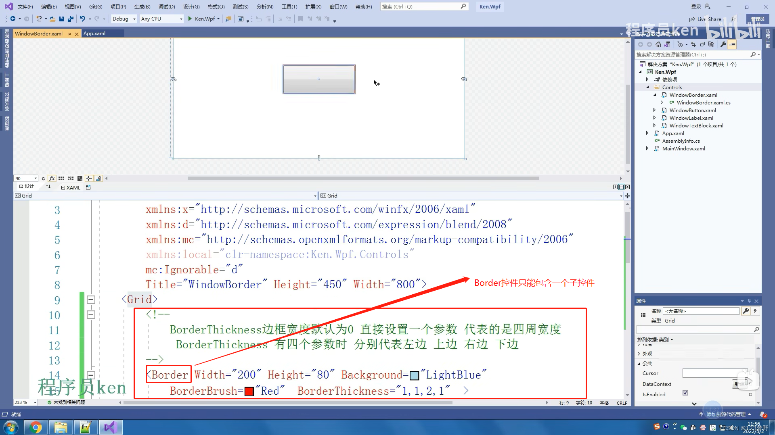Start debugging Ken.Wpf with the green arrow
This screenshot has width=775, height=435.
(x=190, y=19)
